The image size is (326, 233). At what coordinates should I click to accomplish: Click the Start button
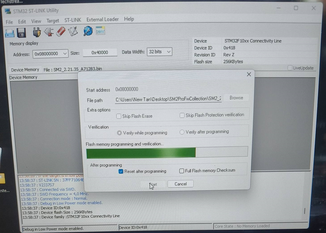coord(153,184)
